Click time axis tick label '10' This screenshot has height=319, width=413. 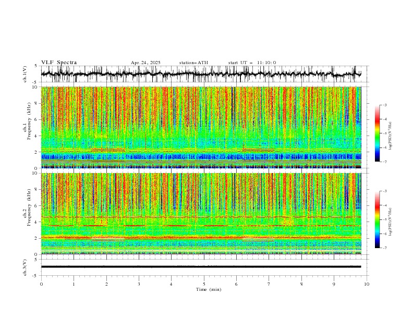pyautogui.click(x=367, y=284)
